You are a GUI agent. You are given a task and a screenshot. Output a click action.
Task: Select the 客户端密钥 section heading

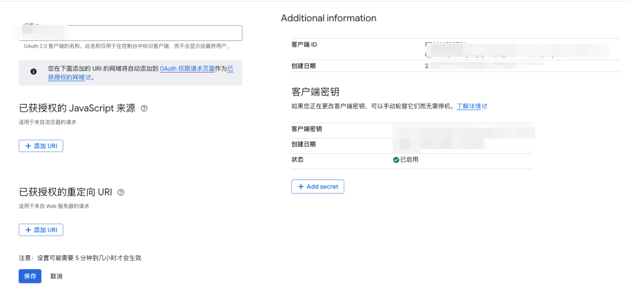click(x=315, y=92)
